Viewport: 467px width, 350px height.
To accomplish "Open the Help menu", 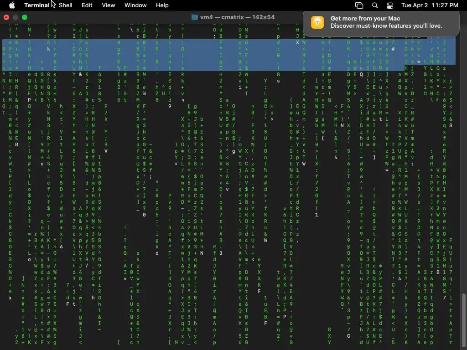I will pos(162,5).
